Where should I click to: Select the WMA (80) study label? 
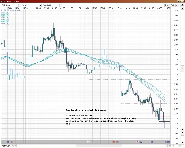5,12
